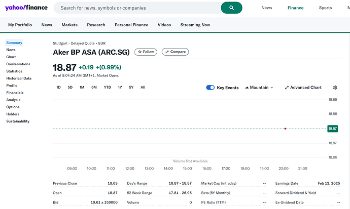Click the red key event dot on chart
This screenshot has width=350, height=209.
[x=285, y=129]
